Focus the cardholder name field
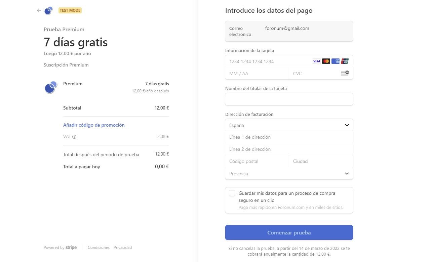The height and width of the screenshot is (262, 432). pos(289,99)
